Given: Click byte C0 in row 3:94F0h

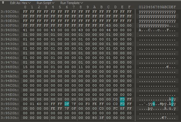Looking at the screenshot, I should coord(115,99).
